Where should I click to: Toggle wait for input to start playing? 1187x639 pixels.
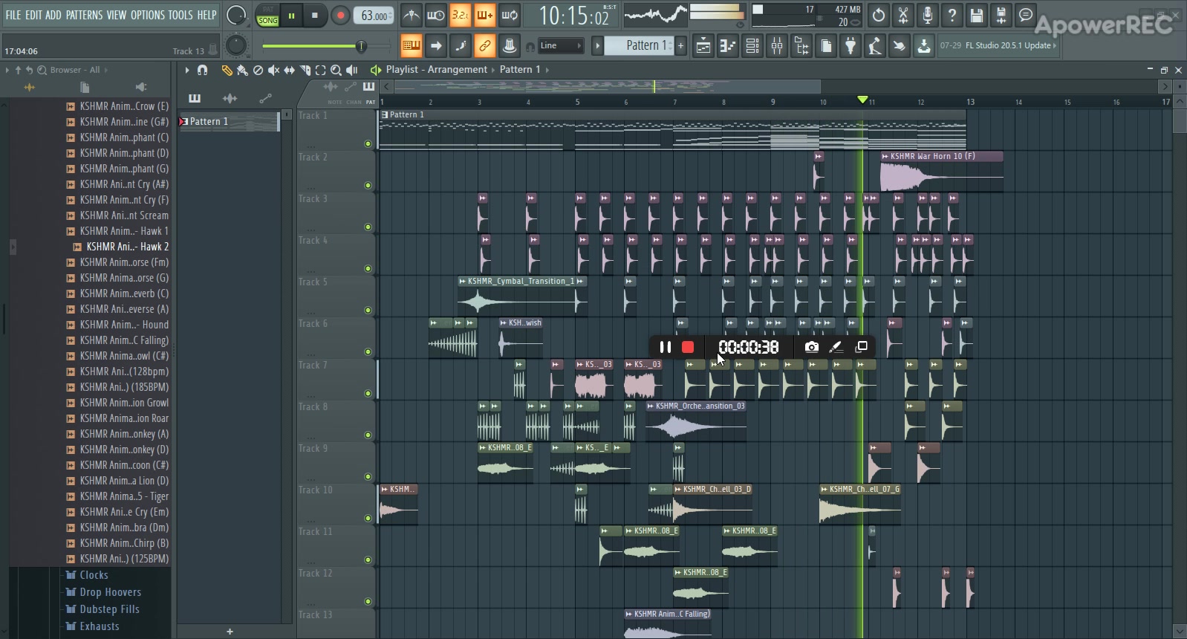(436, 15)
